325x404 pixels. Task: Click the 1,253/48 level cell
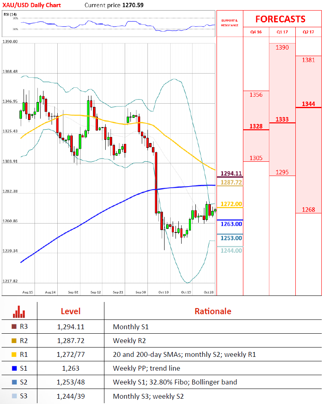click(x=71, y=382)
